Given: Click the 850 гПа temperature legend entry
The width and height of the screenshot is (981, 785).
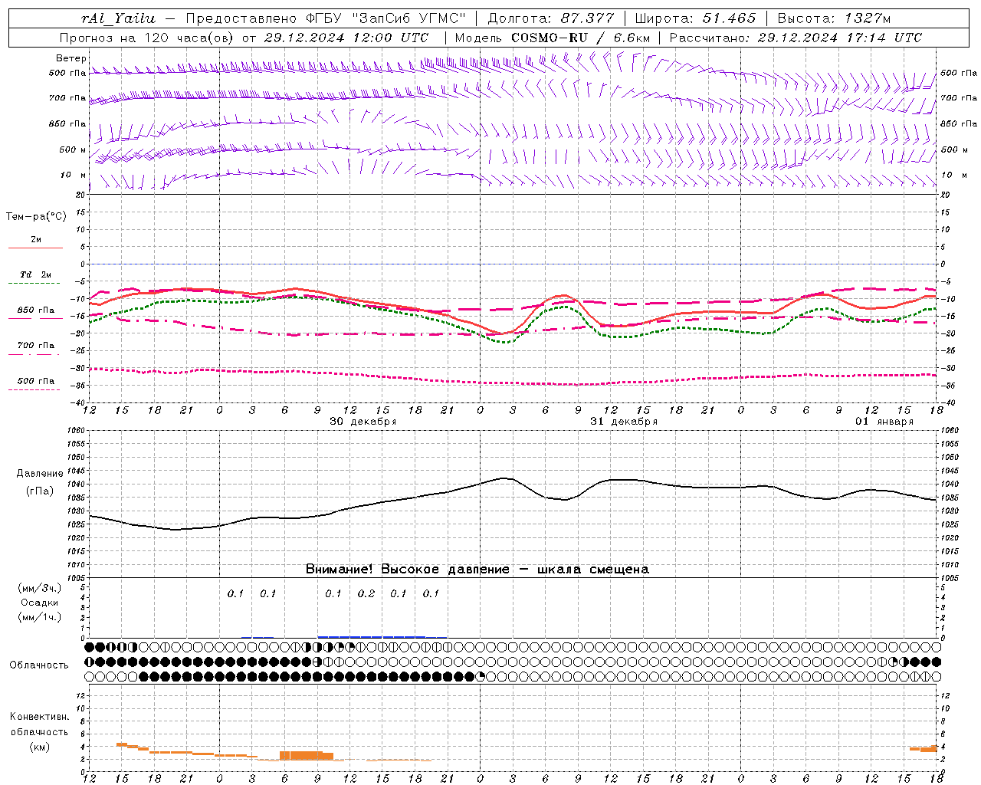Looking at the screenshot, I should 35,310.
